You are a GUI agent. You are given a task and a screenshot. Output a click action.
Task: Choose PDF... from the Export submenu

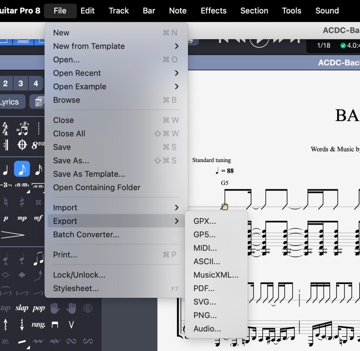204,289
